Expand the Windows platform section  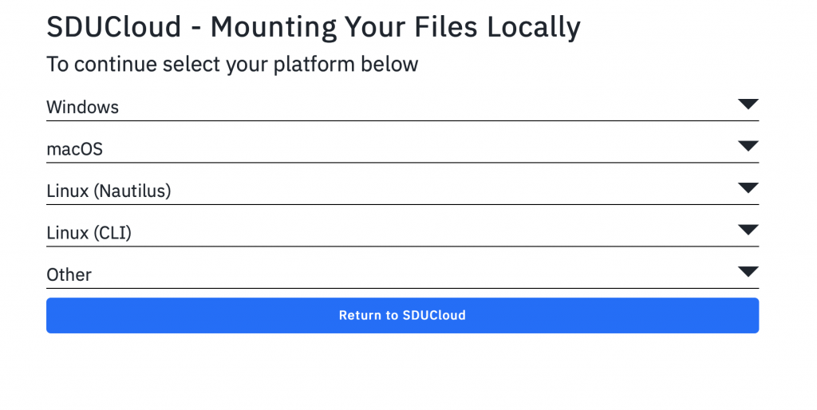pyautogui.click(x=402, y=107)
